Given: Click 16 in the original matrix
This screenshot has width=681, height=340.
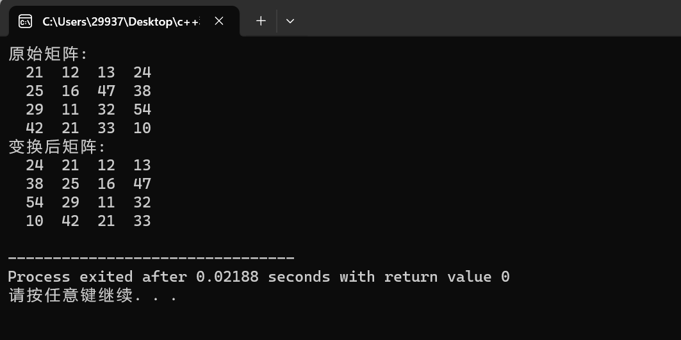Looking at the screenshot, I should tap(70, 91).
